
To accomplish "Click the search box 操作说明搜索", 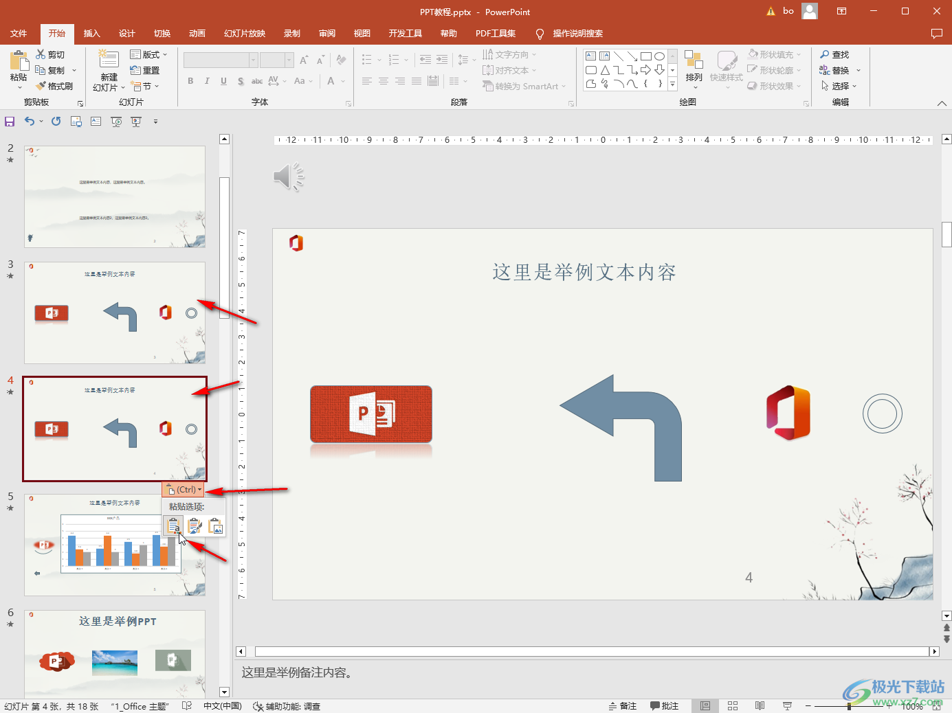I will (577, 33).
